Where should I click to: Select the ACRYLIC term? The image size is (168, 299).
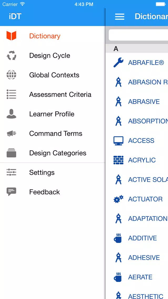click(x=137, y=160)
